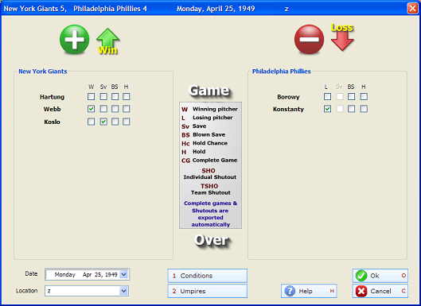The width and height of the screenshot is (421, 306).
Task: Check Konstanty's Hold checkbox
Action: [364, 109]
